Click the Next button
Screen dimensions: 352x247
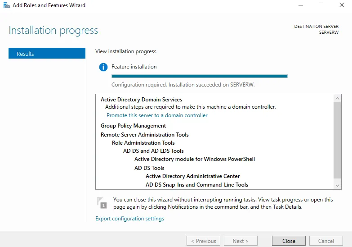click(241, 241)
